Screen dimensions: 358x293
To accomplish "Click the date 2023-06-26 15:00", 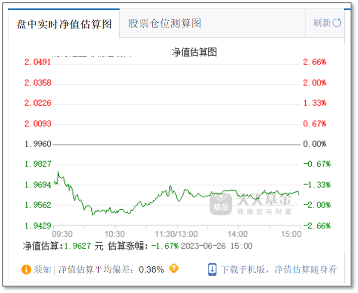I will point(217,246).
